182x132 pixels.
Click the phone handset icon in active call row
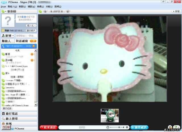point(3,46)
